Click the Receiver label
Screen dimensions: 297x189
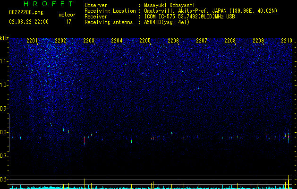coord(96,17)
